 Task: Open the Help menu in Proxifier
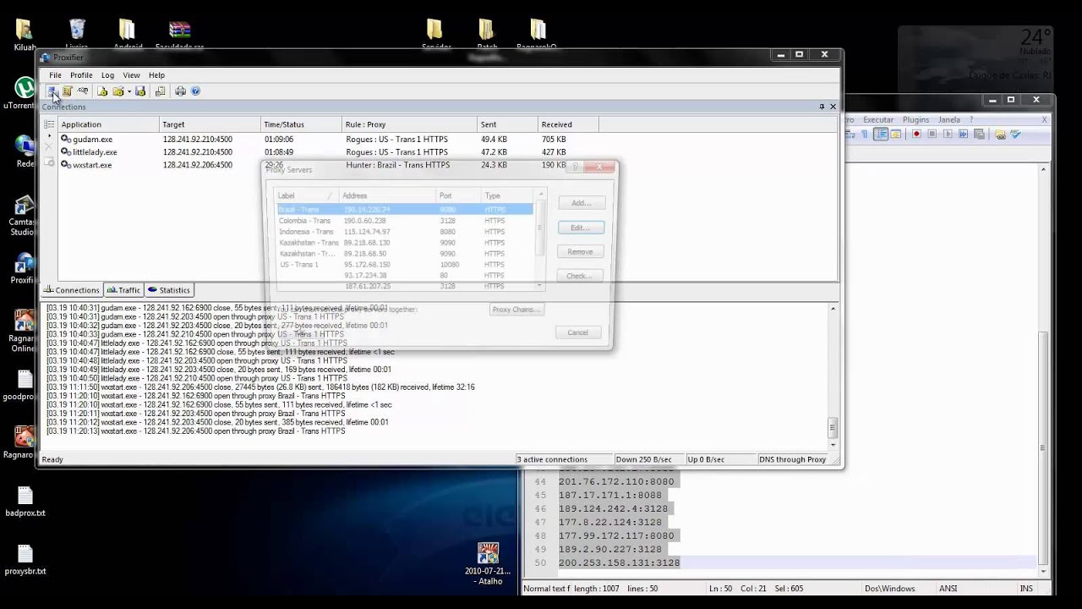tap(156, 75)
